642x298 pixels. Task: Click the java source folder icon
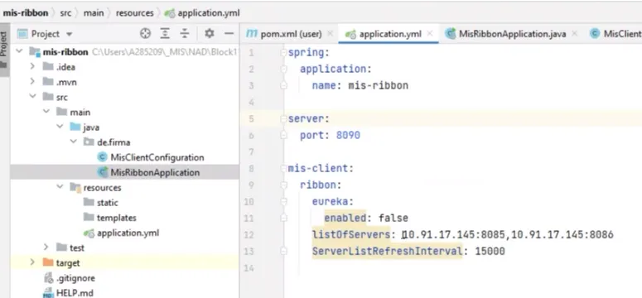(x=75, y=127)
